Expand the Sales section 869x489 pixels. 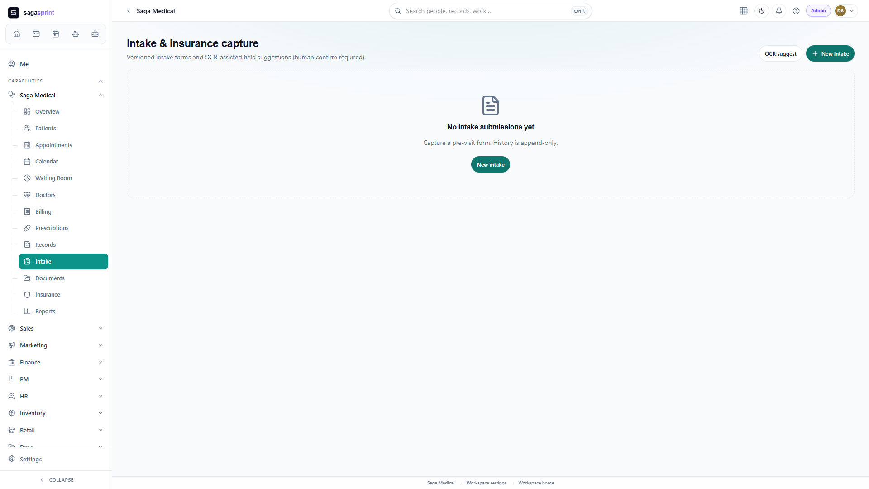(56, 328)
